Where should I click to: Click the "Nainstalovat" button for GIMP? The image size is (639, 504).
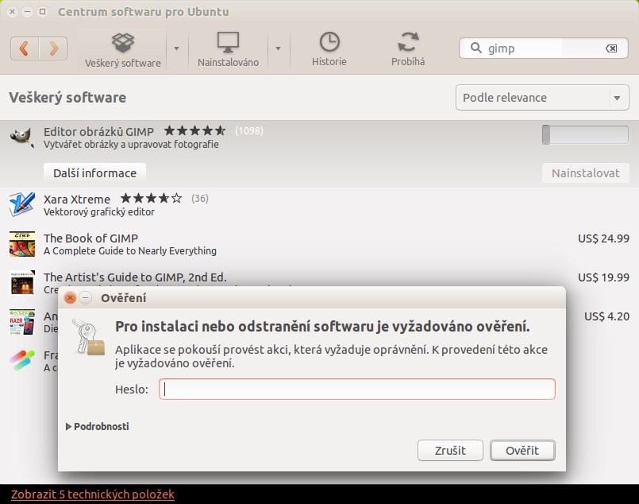click(585, 172)
